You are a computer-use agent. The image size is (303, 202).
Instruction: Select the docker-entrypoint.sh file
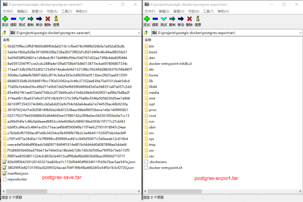(166, 168)
